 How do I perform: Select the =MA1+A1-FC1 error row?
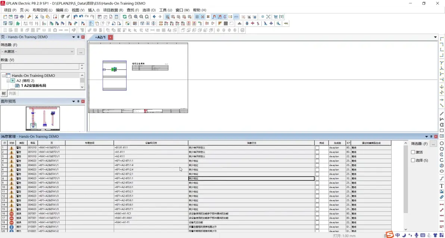coord(196,214)
